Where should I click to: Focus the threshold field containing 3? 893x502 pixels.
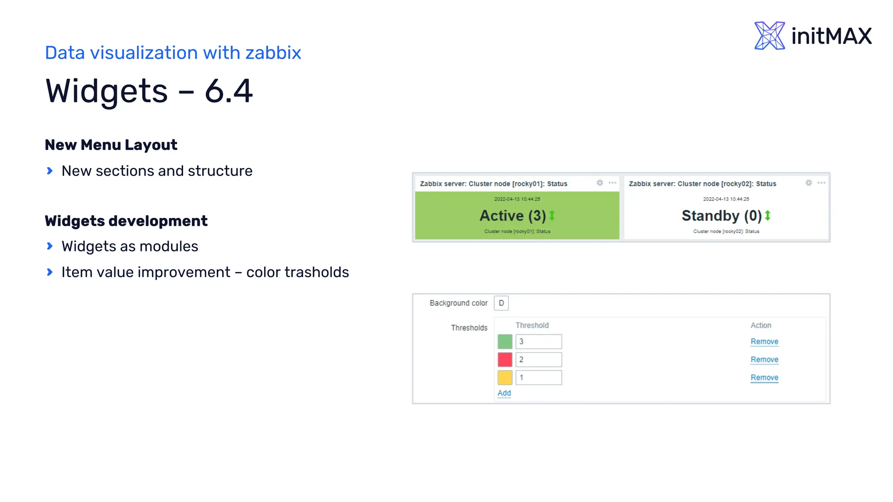point(539,342)
